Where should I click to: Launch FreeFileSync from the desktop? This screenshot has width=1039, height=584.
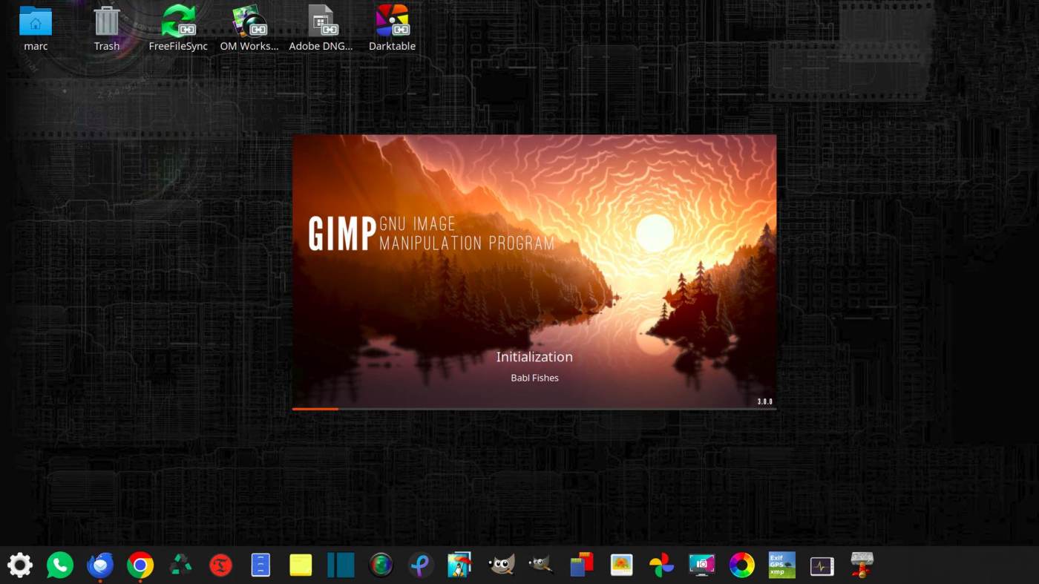tap(178, 27)
